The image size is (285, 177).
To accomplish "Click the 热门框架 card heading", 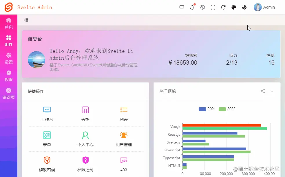I will pyautogui.click(x=168, y=91).
